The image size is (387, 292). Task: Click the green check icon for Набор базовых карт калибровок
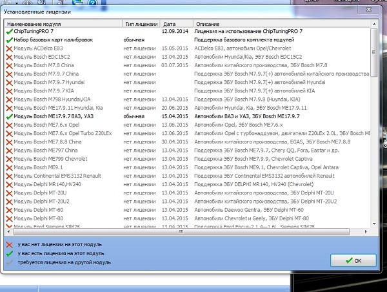(8, 40)
